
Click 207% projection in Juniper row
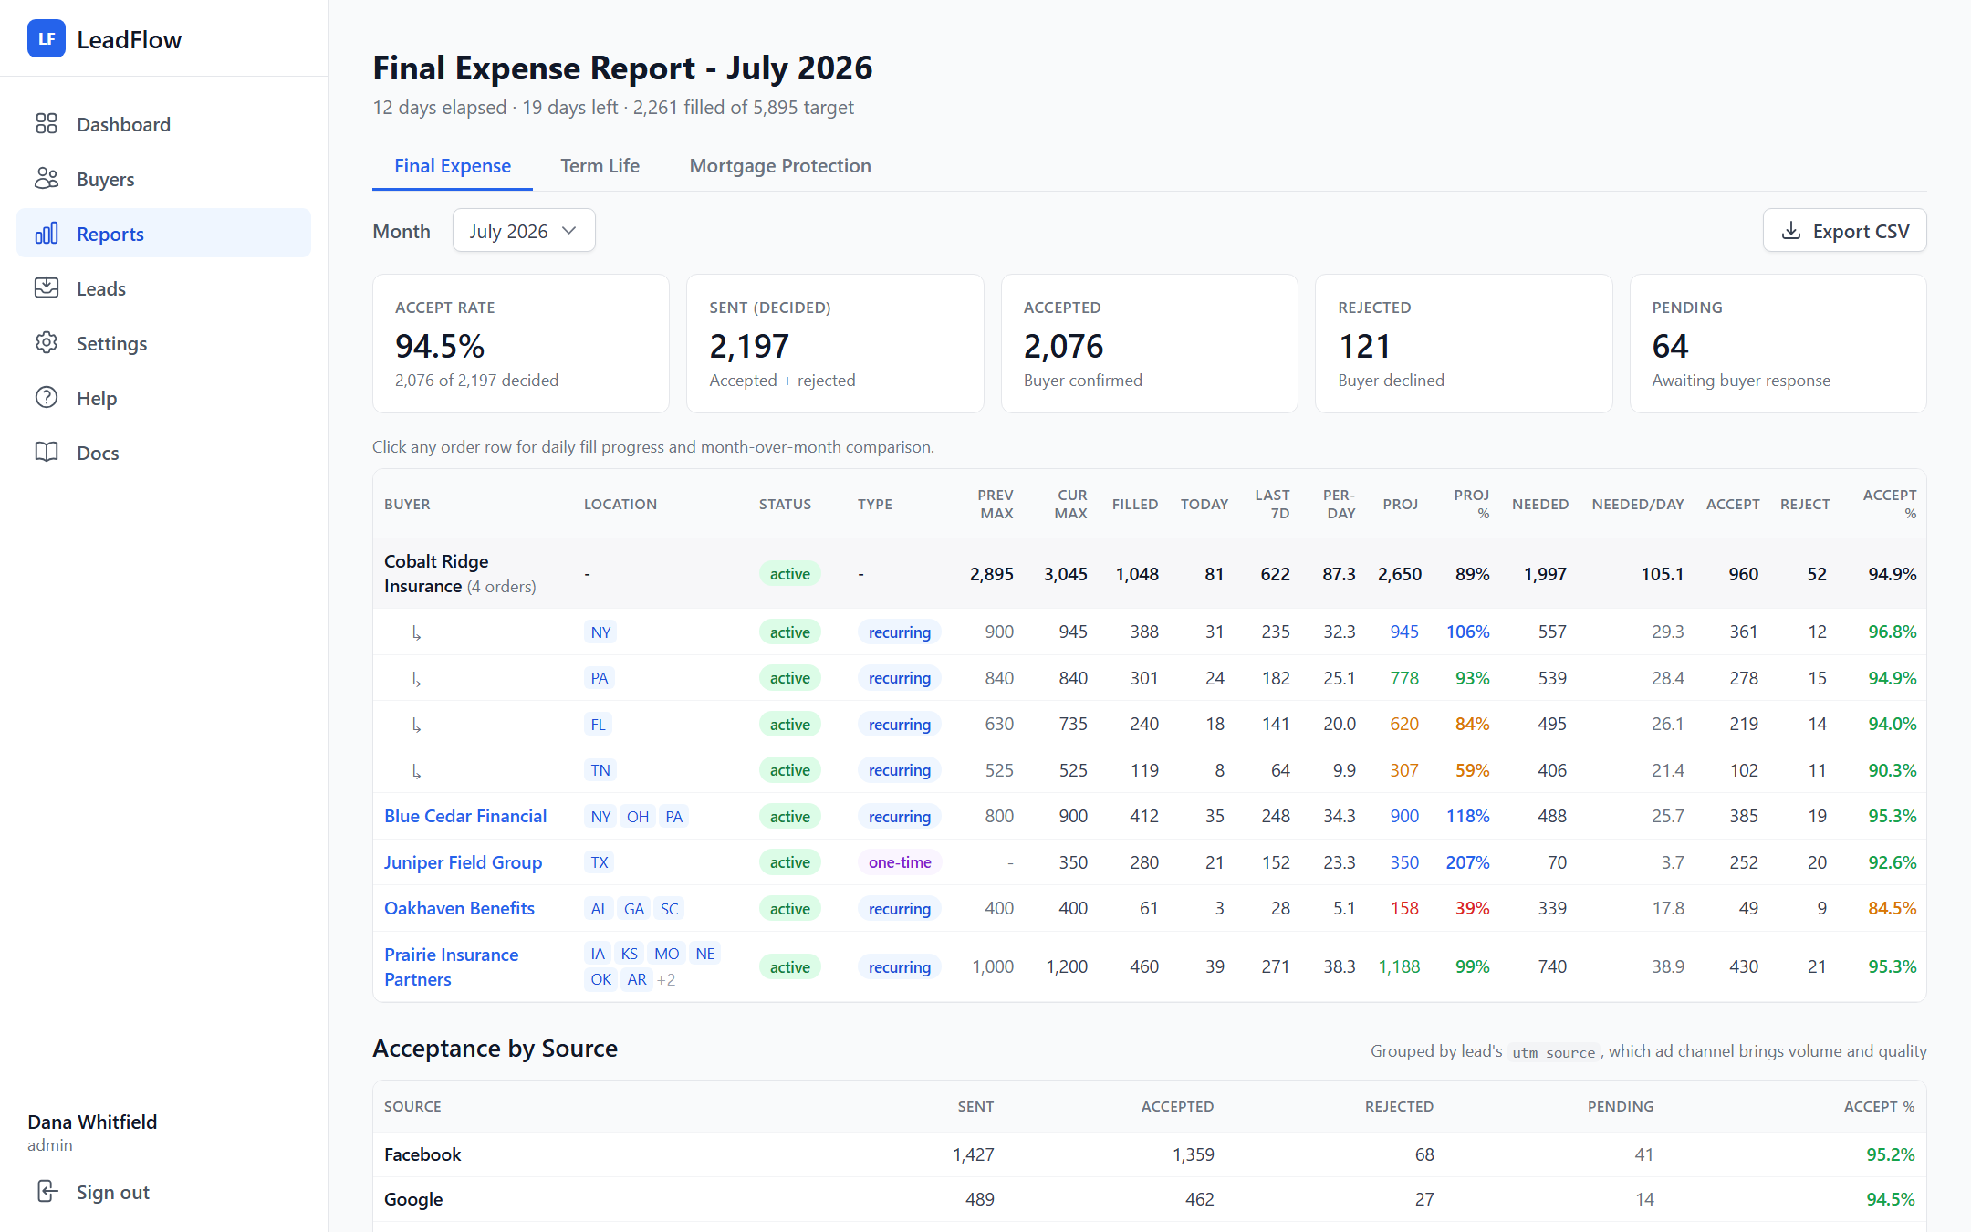click(1467, 862)
